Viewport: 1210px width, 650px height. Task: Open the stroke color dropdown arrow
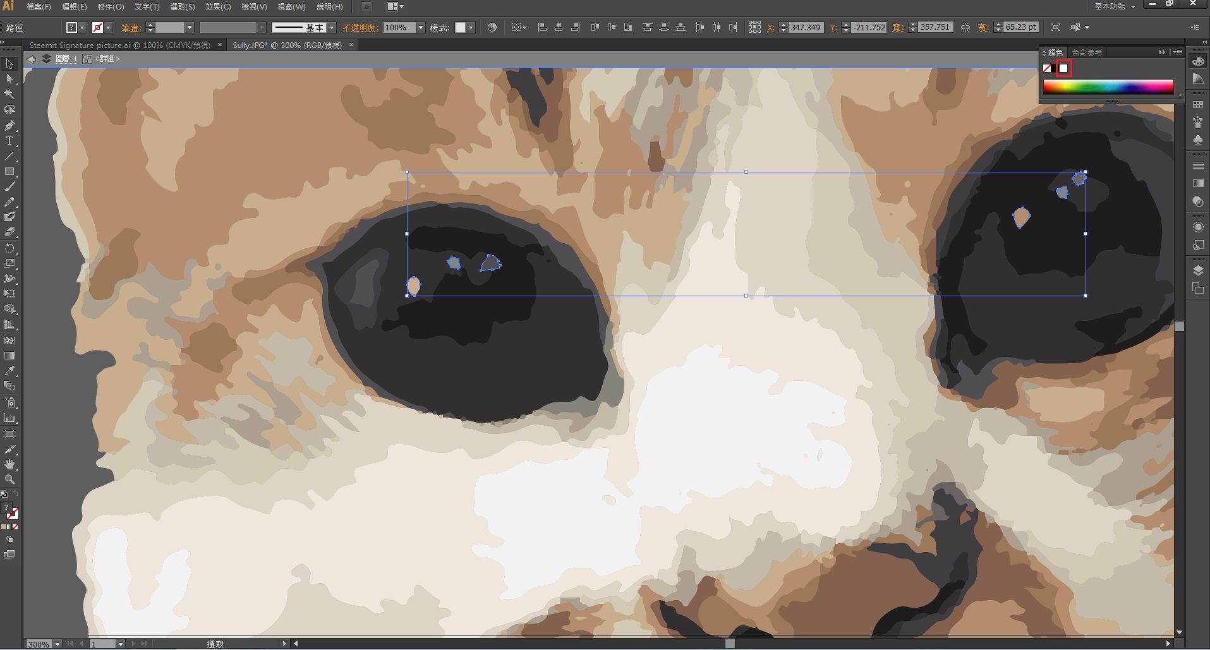click(109, 27)
